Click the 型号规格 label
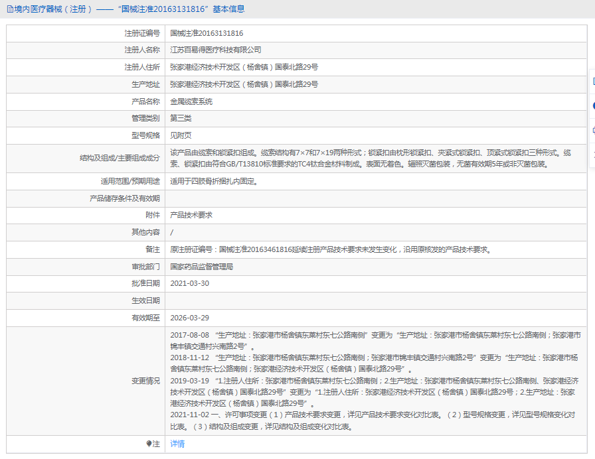 tap(145, 135)
